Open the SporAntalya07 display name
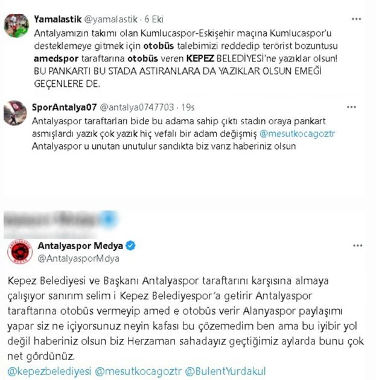The image size is (376, 380). [x=65, y=107]
